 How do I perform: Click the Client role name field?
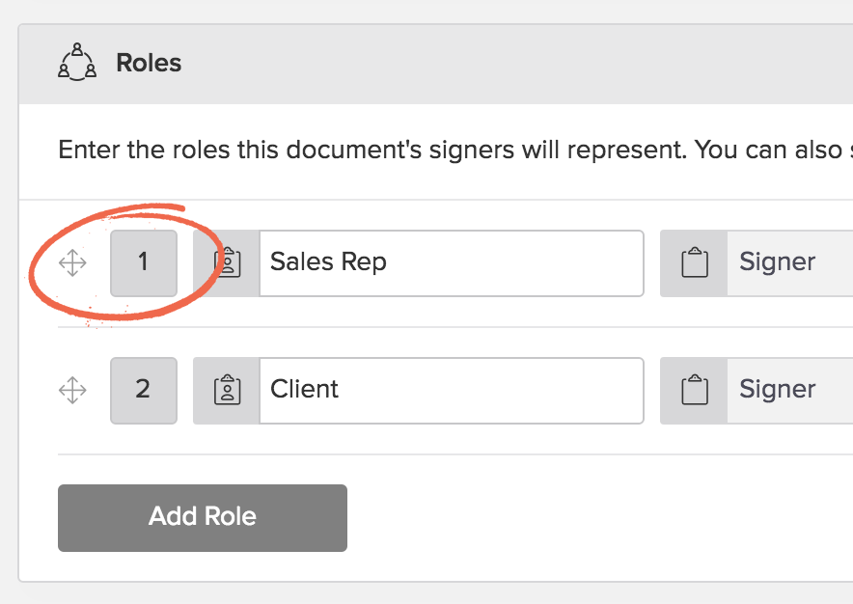[x=452, y=391]
